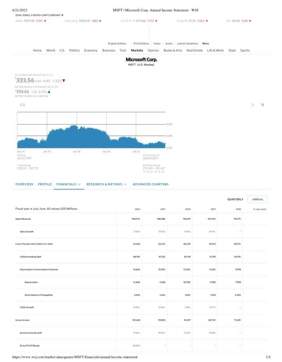Select the Annual view
This screenshot has width=282, height=362.
click(258, 199)
